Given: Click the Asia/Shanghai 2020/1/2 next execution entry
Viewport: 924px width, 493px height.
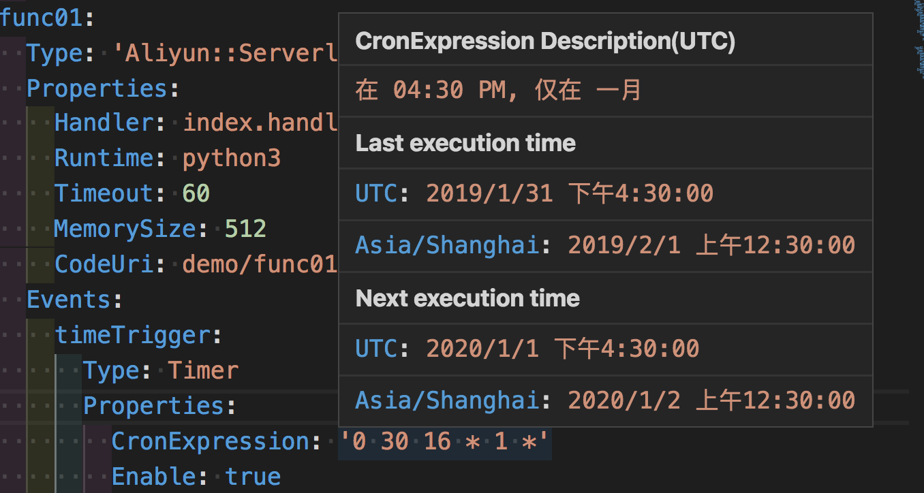Looking at the screenshot, I should coord(605,400).
